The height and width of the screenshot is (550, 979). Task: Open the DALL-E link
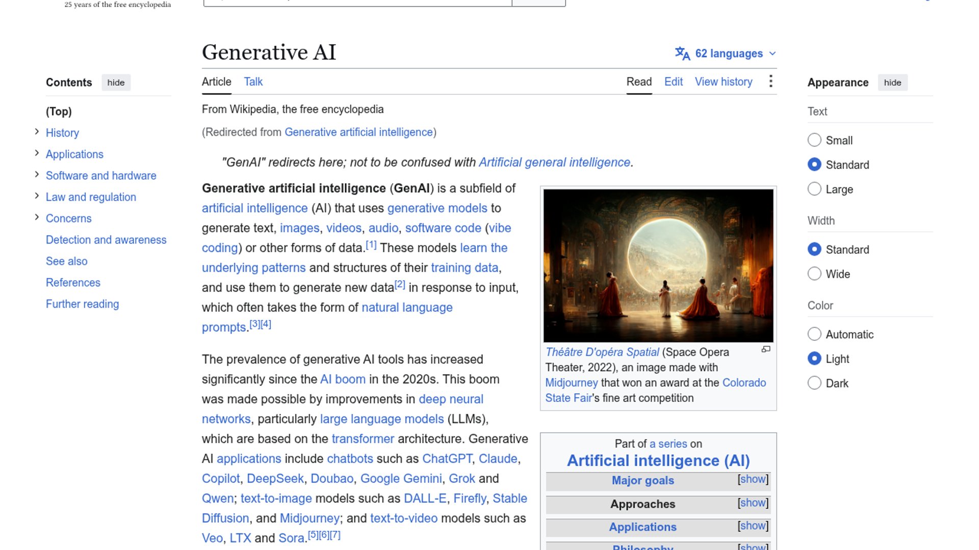pos(425,499)
